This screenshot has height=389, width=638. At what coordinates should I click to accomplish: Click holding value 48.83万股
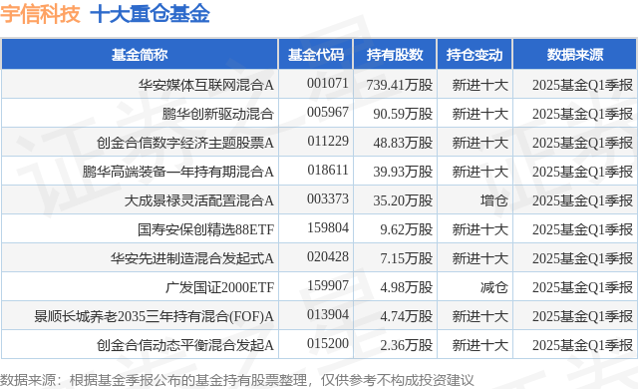403,143
